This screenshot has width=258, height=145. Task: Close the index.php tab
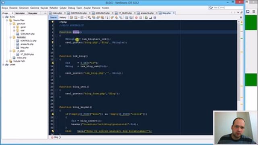coord(64,13)
